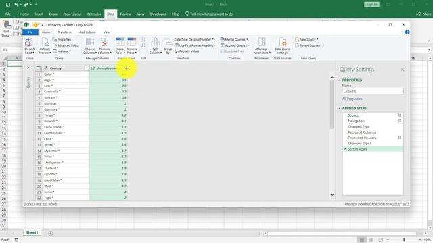This screenshot has width=433, height=243.
Task: Select Sheet1 tab in Excel
Action: click(x=32, y=232)
